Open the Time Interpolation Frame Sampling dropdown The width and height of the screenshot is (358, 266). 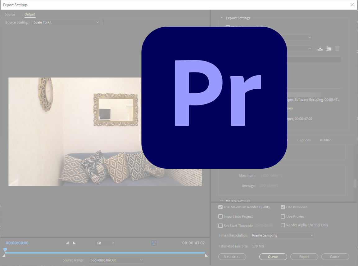click(x=282, y=235)
